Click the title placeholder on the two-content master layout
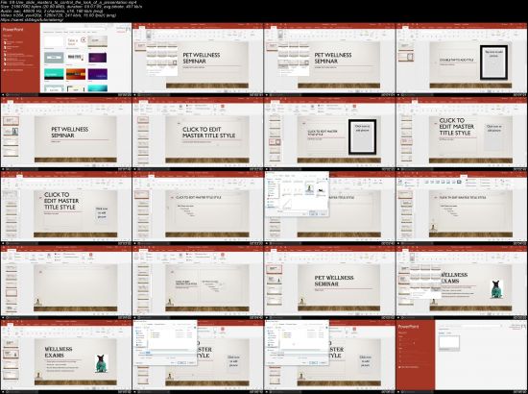Viewport: 528px width, 394px height. [186, 283]
